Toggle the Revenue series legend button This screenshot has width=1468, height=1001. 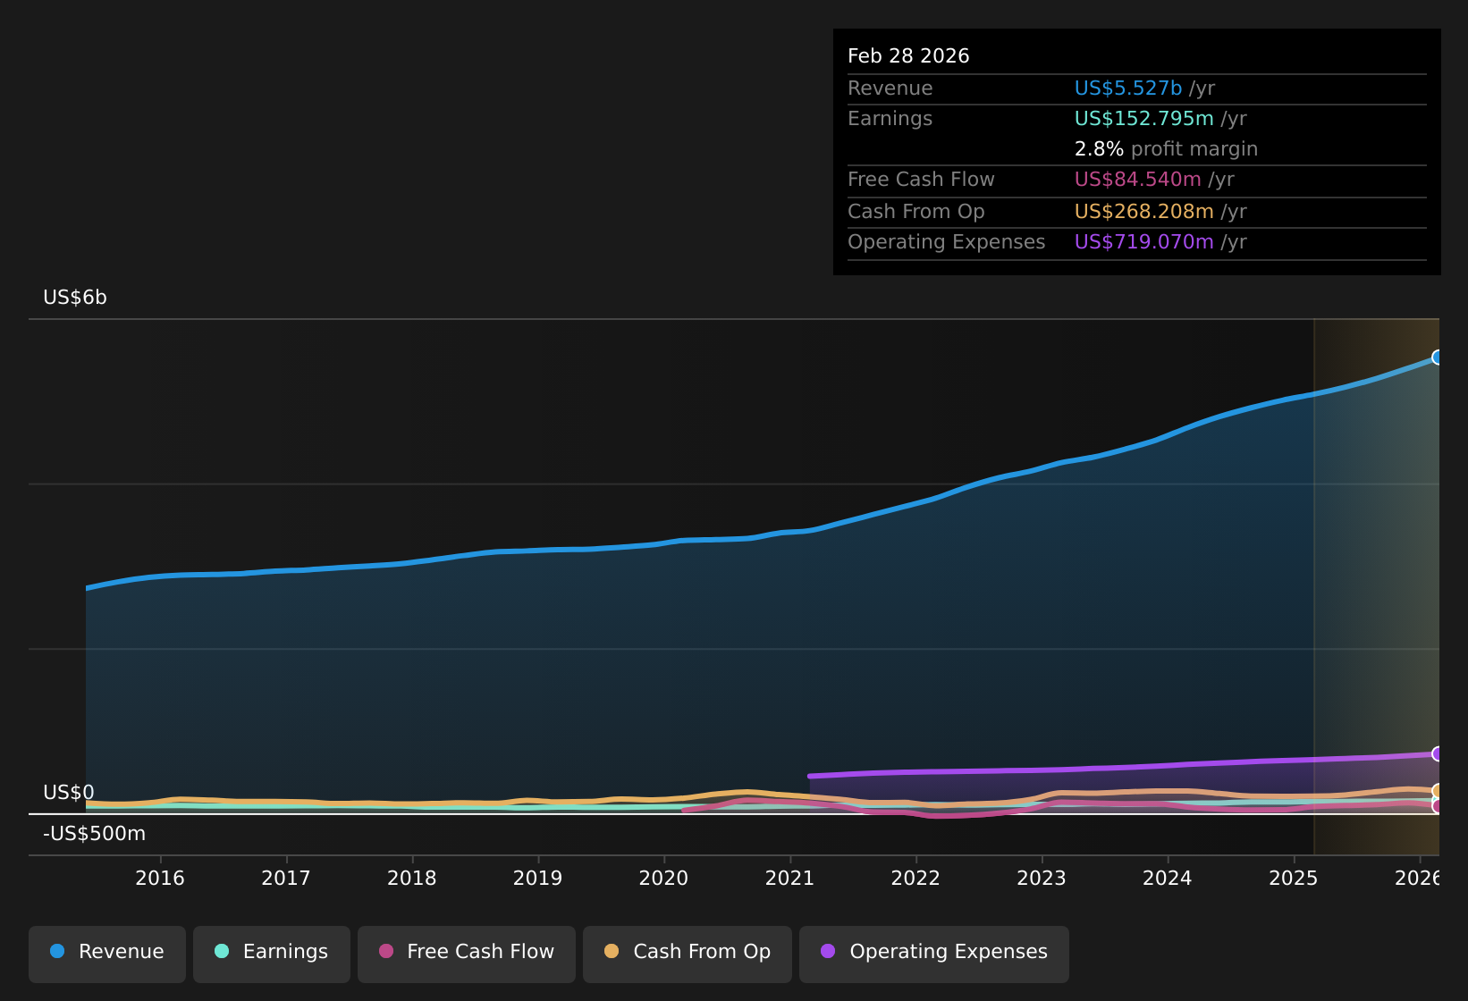point(107,954)
